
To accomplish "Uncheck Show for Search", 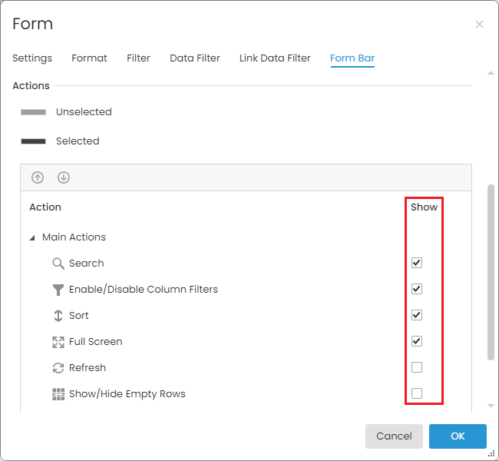I will coord(417,263).
